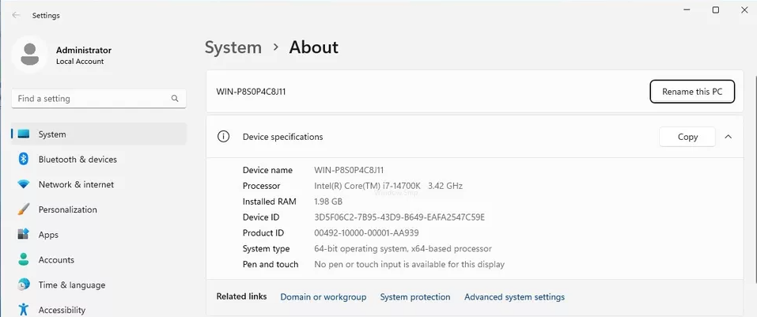Click the Rename this PC button
The height and width of the screenshot is (317, 757).
(692, 92)
